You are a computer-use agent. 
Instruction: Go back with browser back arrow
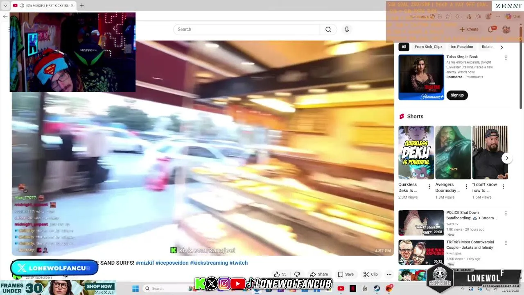point(5,16)
